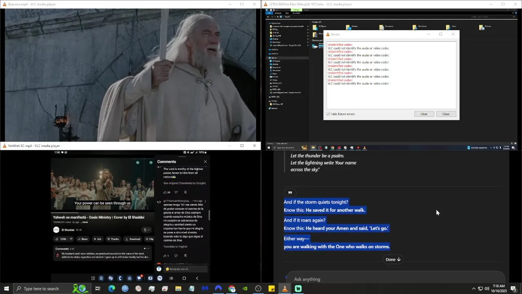Viewport: 522px width, 294px height.
Task: Launch Microsoft Edge from the taskbar
Action: pyautogui.click(x=111, y=289)
